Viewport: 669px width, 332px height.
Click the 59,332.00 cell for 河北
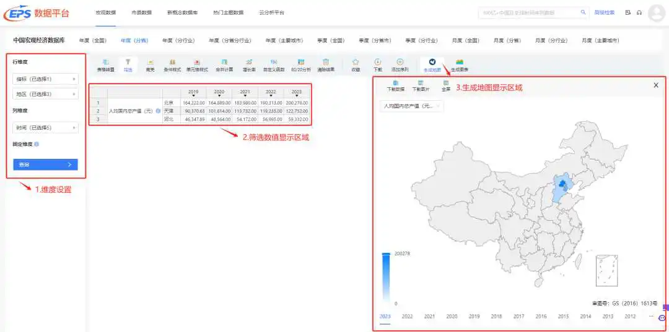tap(297, 119)
